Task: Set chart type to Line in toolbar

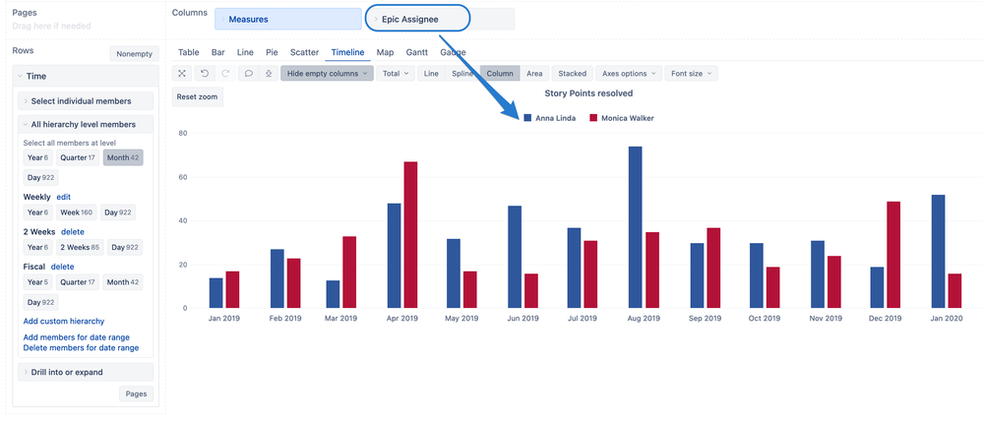Action: (431, 74)
